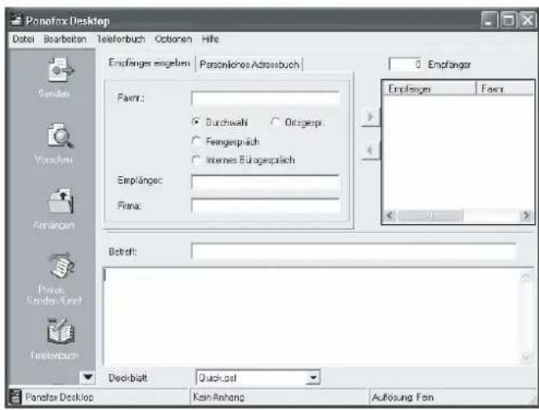Expand the sidebar with the down arrow
The height and width of the screenshot is (410, 539).
(x=88, y=377)
